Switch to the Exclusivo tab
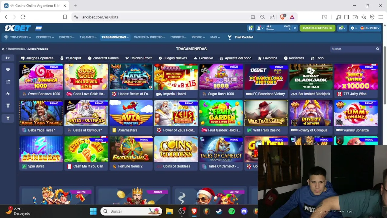Image resolution: width=387 pixels, height=218 pixels. click(x=203, y=58)
